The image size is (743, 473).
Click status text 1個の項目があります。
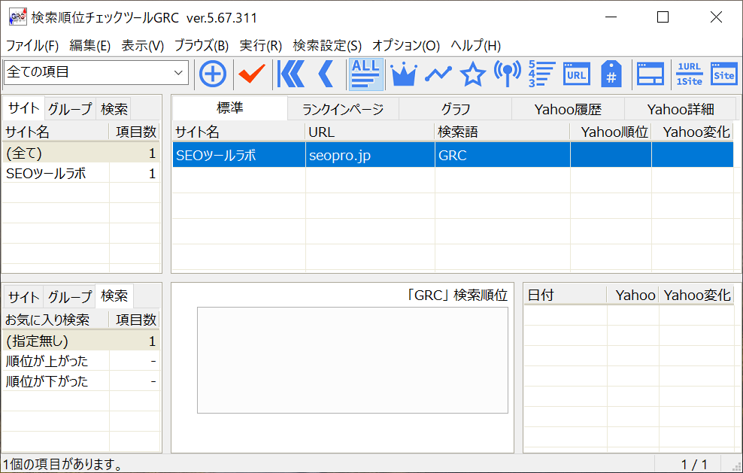[62, 465]
